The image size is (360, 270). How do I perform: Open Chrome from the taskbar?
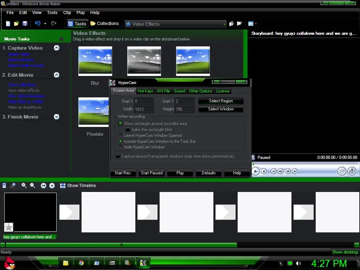[x=81, y=263]
